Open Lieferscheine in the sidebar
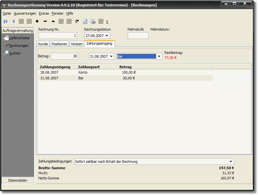 pos(19,38)
